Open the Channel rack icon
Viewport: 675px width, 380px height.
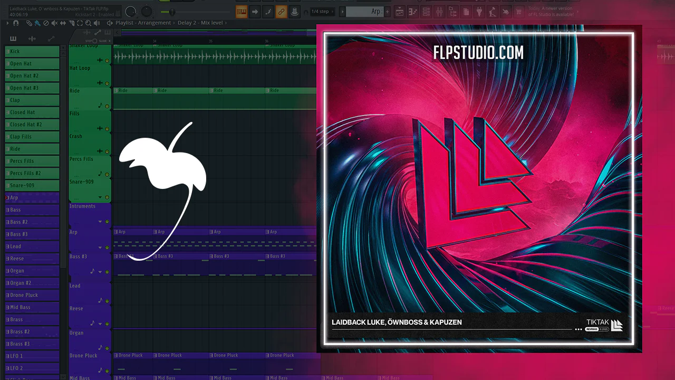(x=426, y=11)
